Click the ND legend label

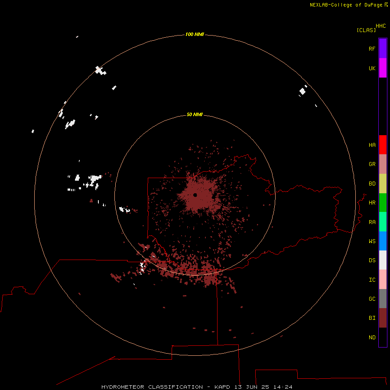372,338
